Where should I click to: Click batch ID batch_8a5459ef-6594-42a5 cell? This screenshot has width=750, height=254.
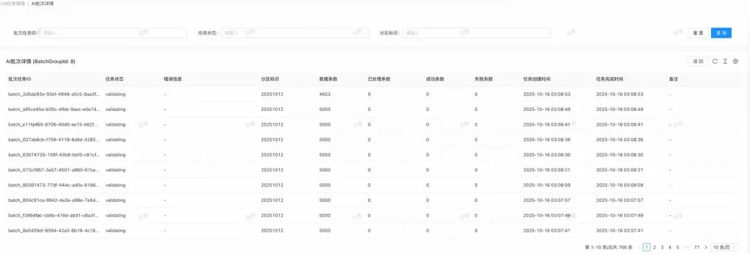tap(53, 230)
